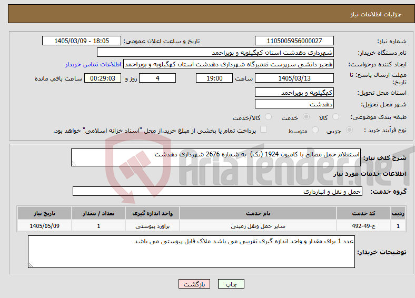Click the نام خدمت column header
This screenshot has height=298, width=415.
click(258, 213)
